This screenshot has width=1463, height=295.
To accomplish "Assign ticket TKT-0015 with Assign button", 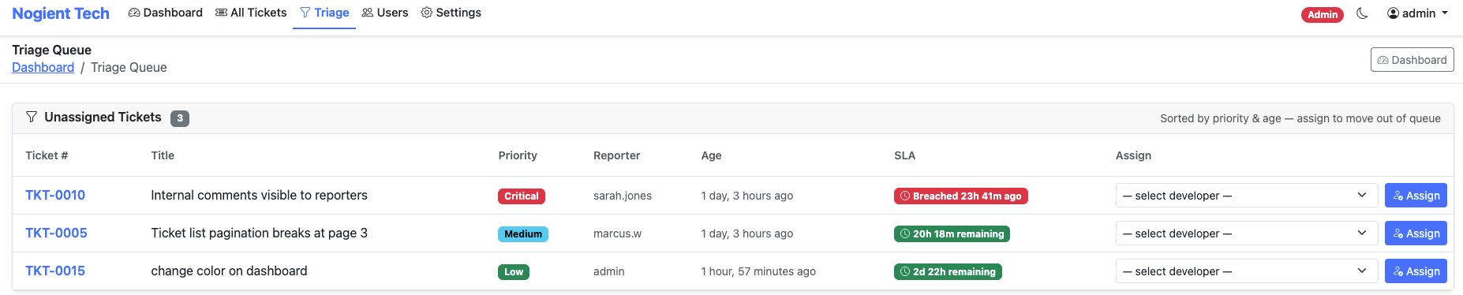I will pos(1416,271).
